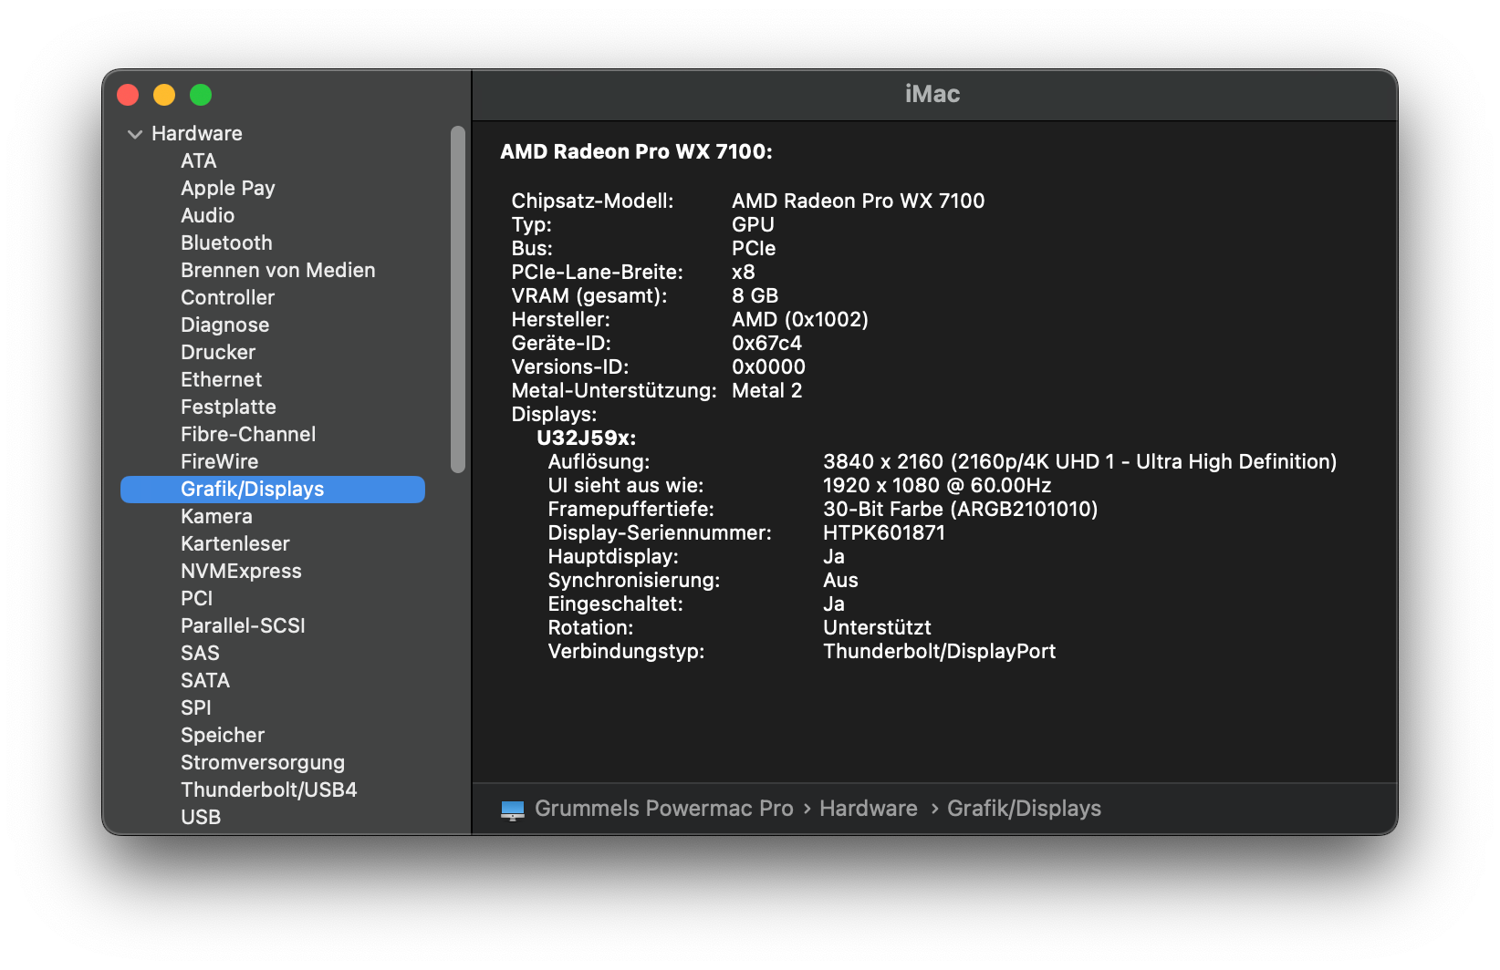Select Thunderbolt/USB4 in the sidebar
Screen dimensions: 1500x970
268,790
